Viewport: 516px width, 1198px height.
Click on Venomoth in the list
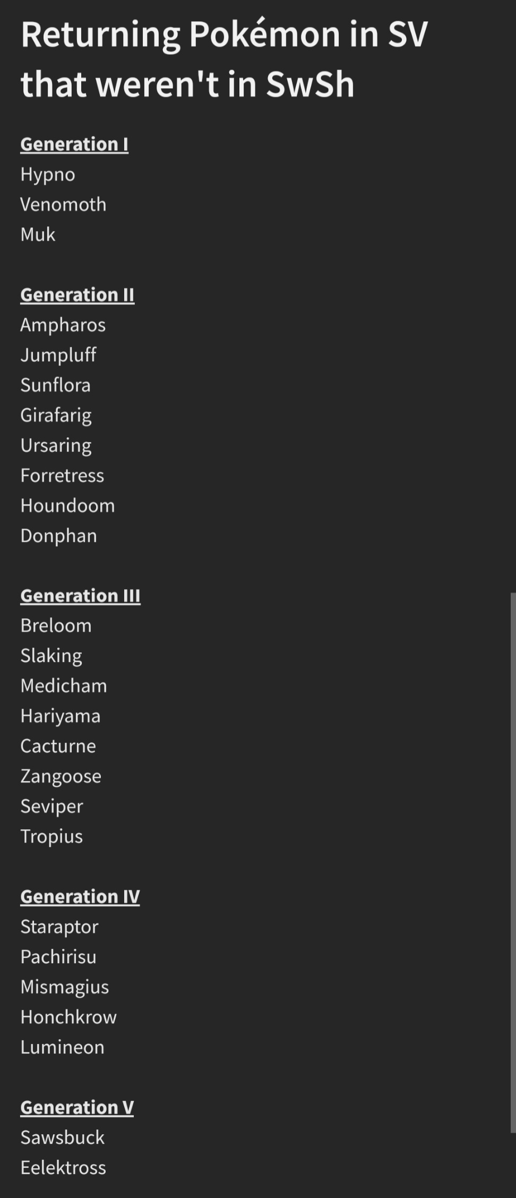pos(63,205)
